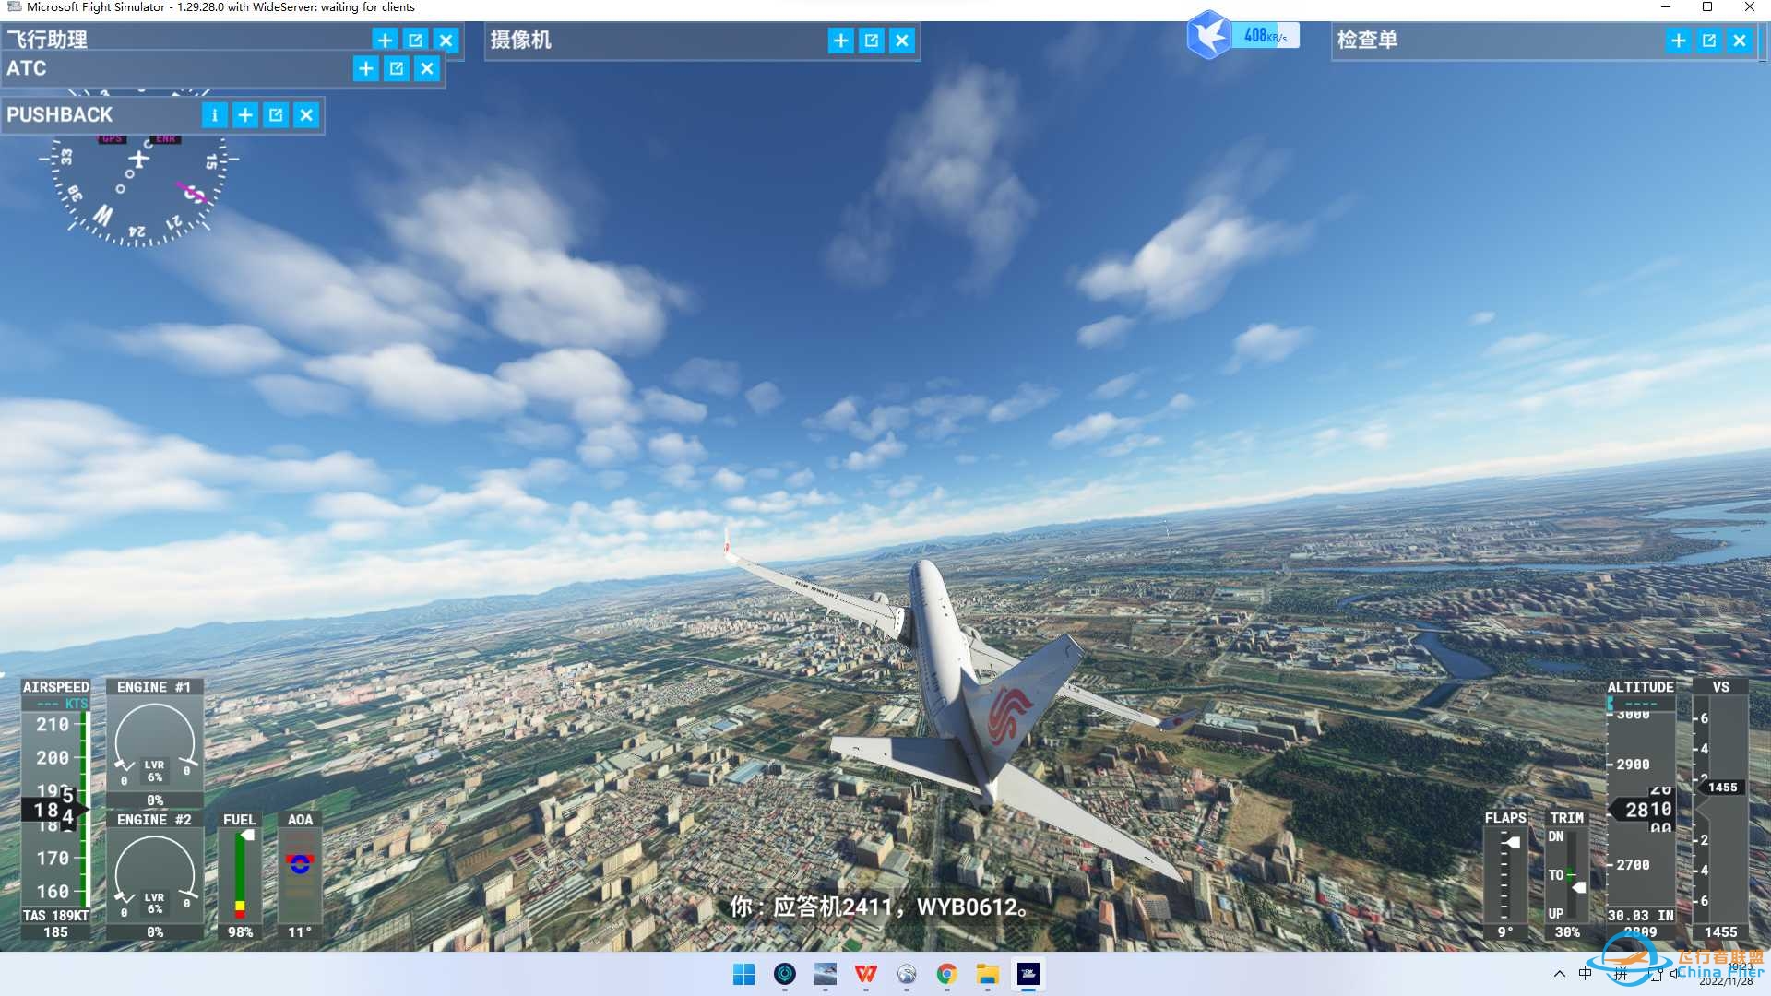The height and width of the screenshot is (996, 1771).
Task: Select the 检查单 panel title
Action: [x=1367, y=40]
